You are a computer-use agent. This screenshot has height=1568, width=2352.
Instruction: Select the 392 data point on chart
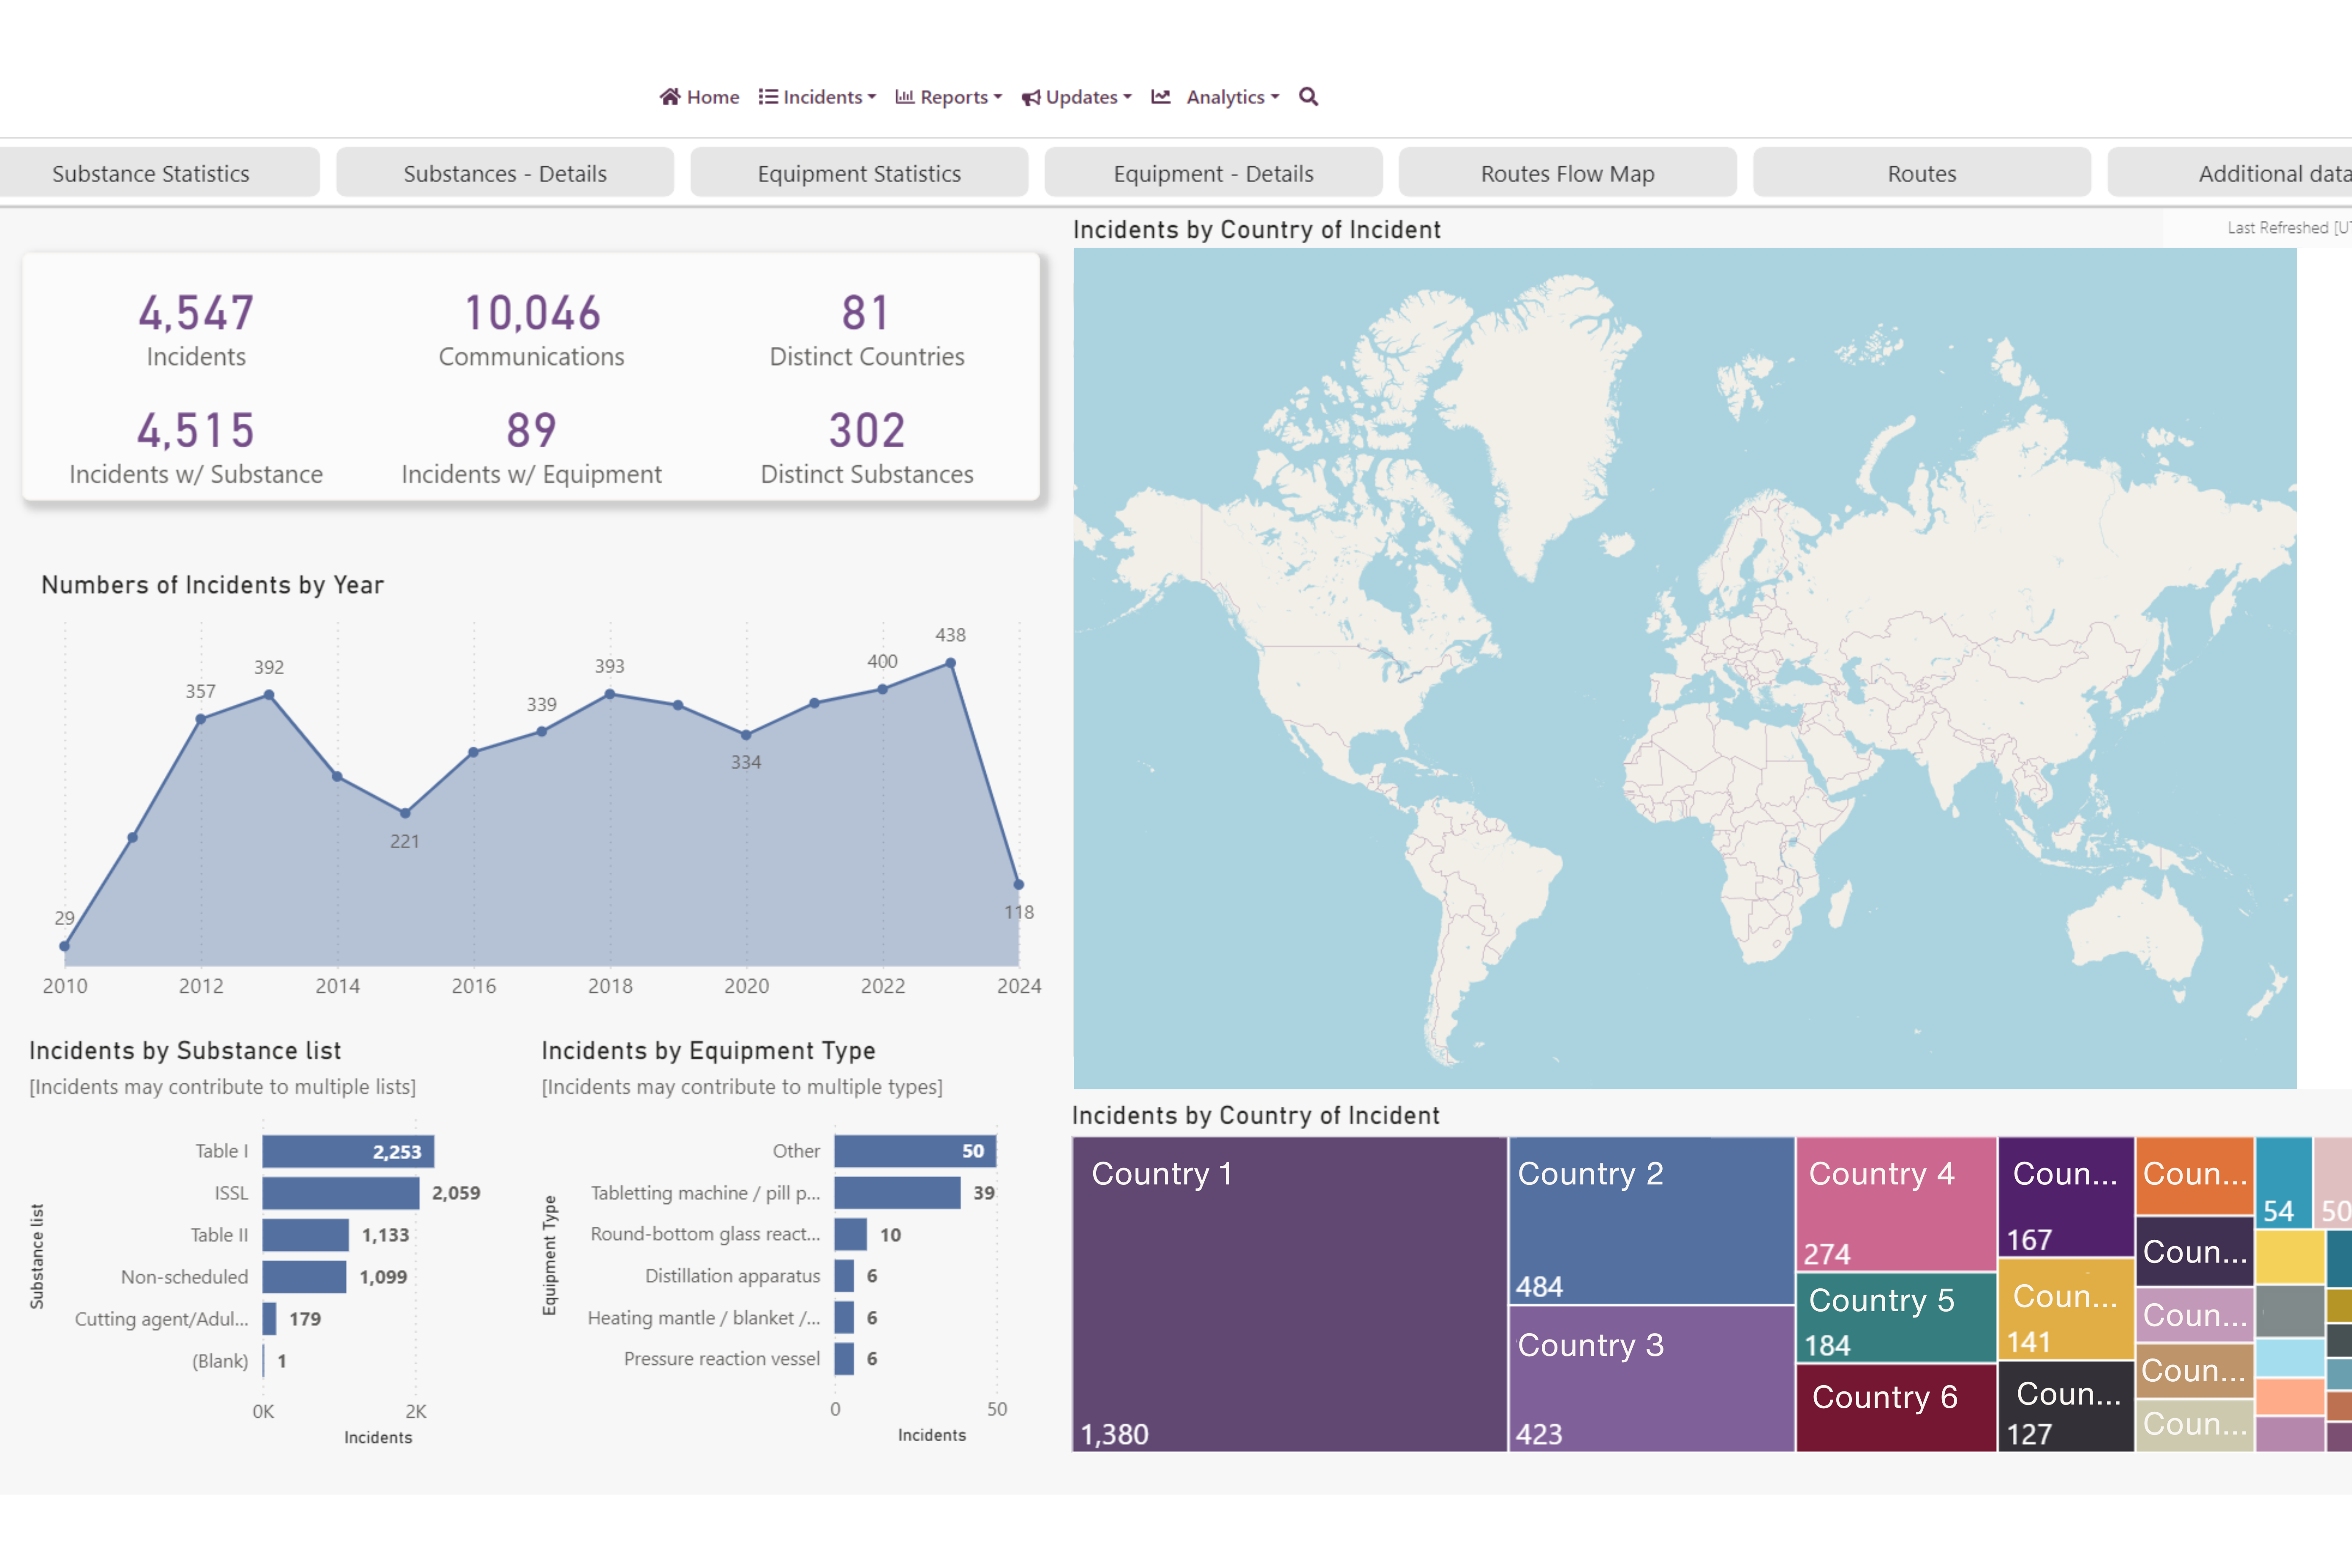pyautogui.click(x=269, y=695)
